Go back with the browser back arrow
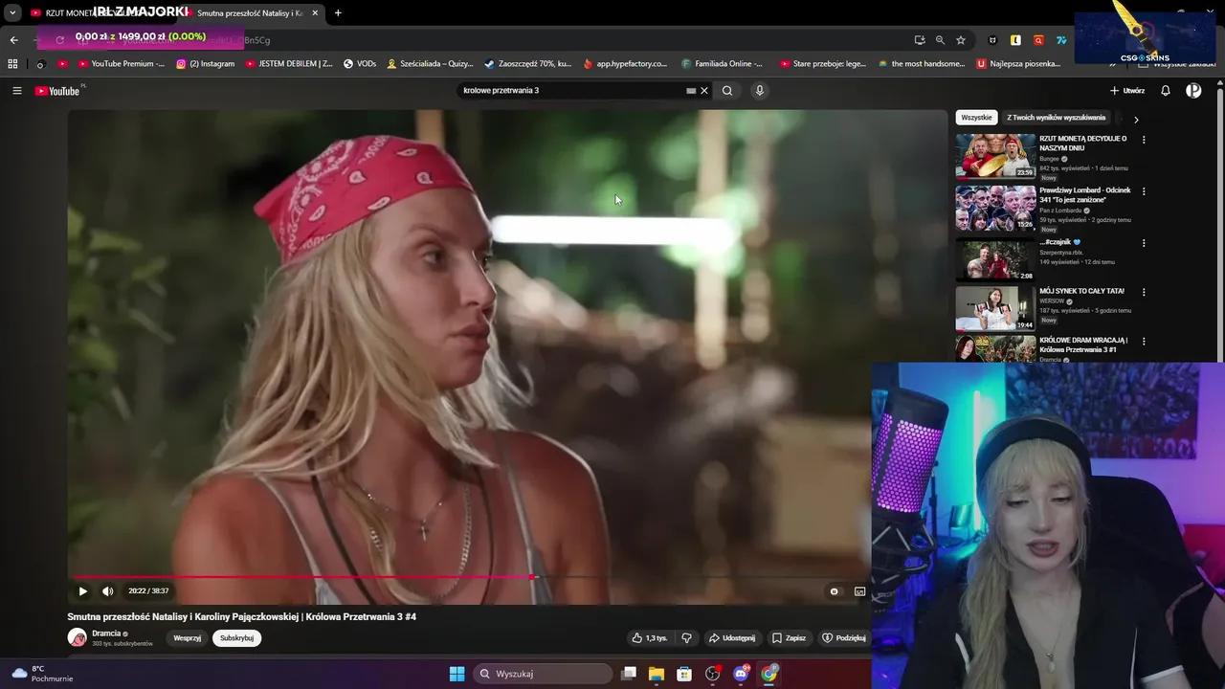 pos(13,40)
